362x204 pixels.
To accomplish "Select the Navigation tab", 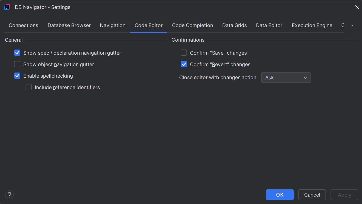I will [113, 25].
